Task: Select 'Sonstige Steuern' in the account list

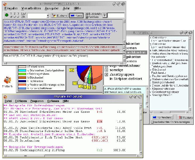Action: pyautogui.click(x=162, y=95)
